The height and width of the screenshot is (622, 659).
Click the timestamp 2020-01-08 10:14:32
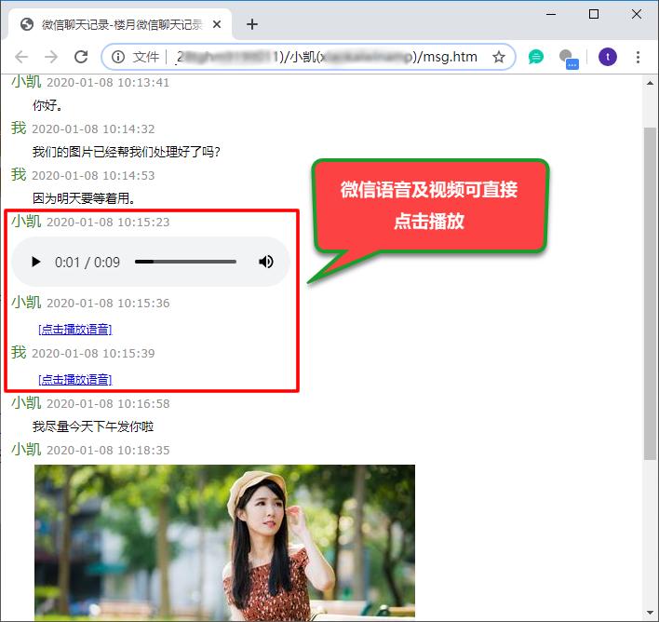click(93, 129)
